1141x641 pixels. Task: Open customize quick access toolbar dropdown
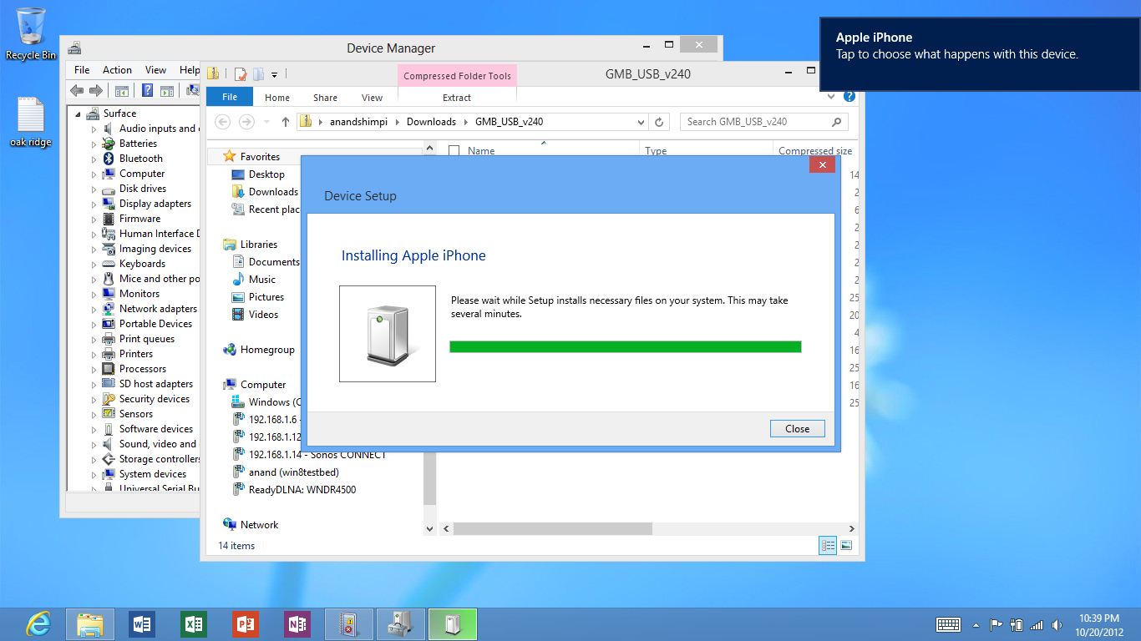point(274,74)
